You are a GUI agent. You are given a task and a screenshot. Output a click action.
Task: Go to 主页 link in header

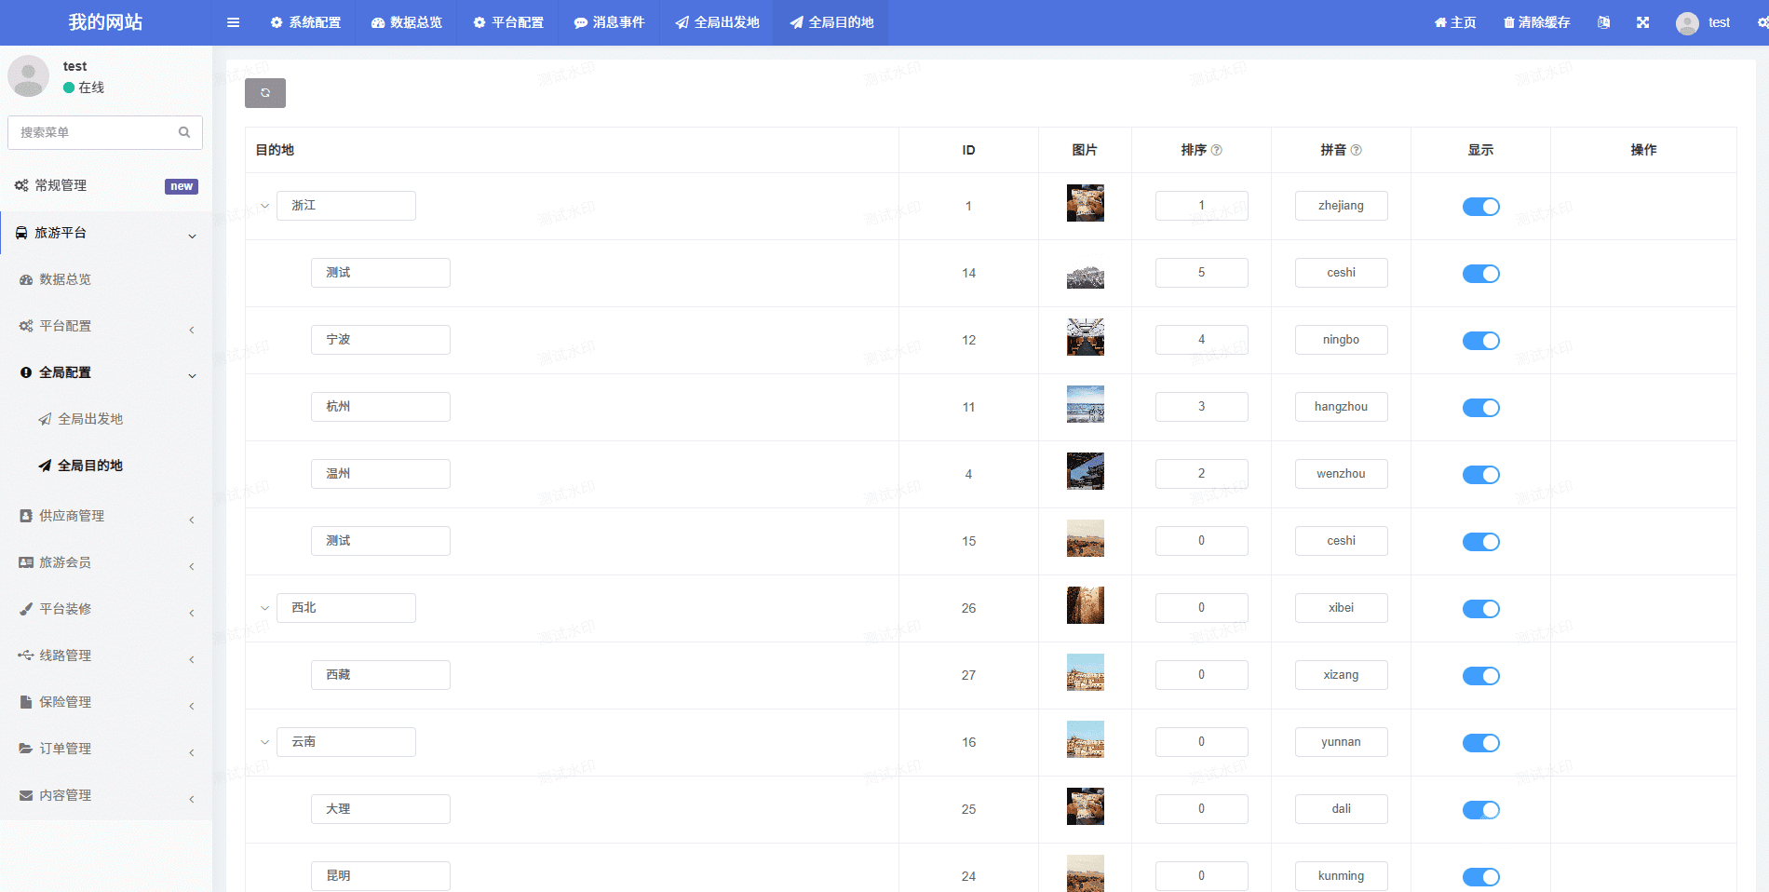1455,22
